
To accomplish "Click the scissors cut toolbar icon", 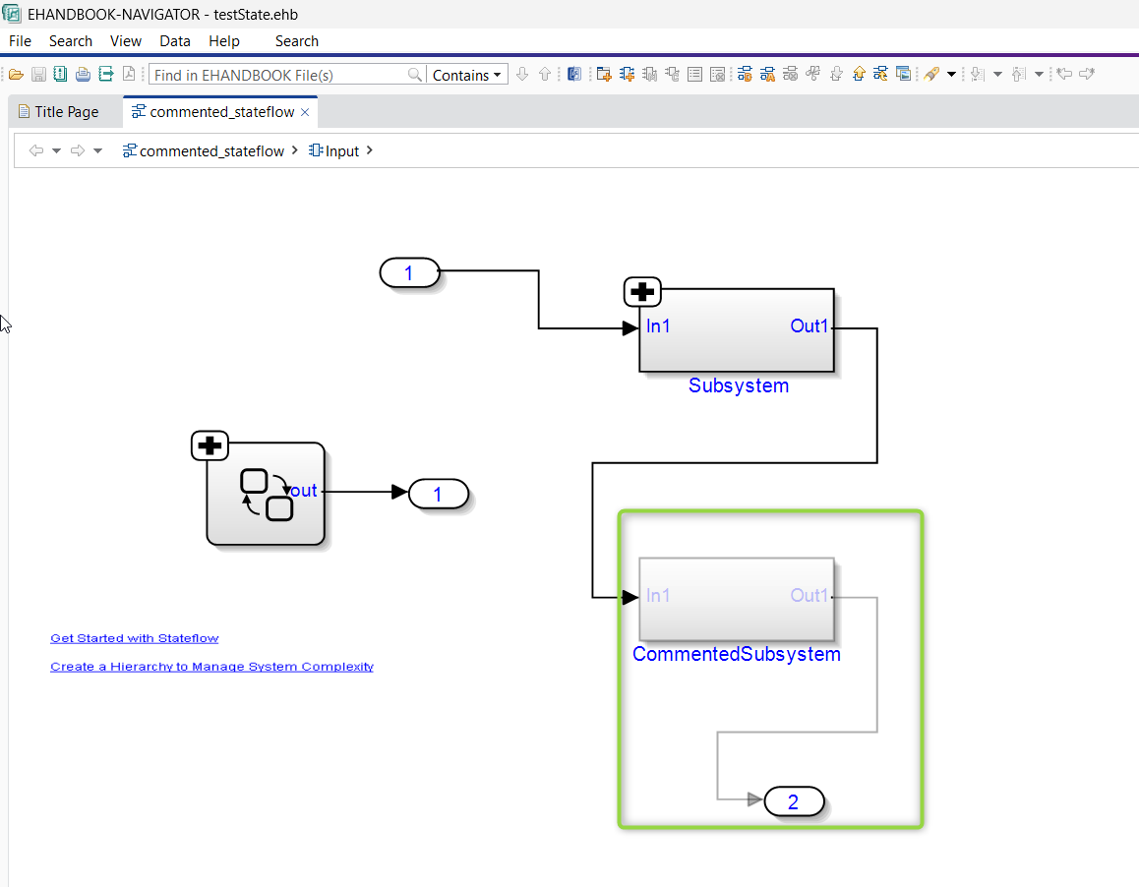I will click(x=812, y=74).
